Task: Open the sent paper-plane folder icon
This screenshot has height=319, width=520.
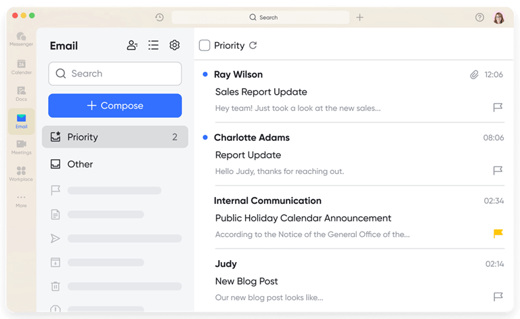Action: (55, 238)
